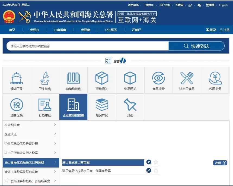Open the 办事指南 navigation menu

click(60, 30)
